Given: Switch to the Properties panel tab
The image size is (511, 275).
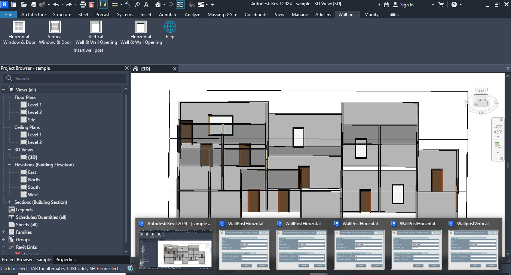Looking at the screenshot, I should pyautogui.click(x=65, y=260).
